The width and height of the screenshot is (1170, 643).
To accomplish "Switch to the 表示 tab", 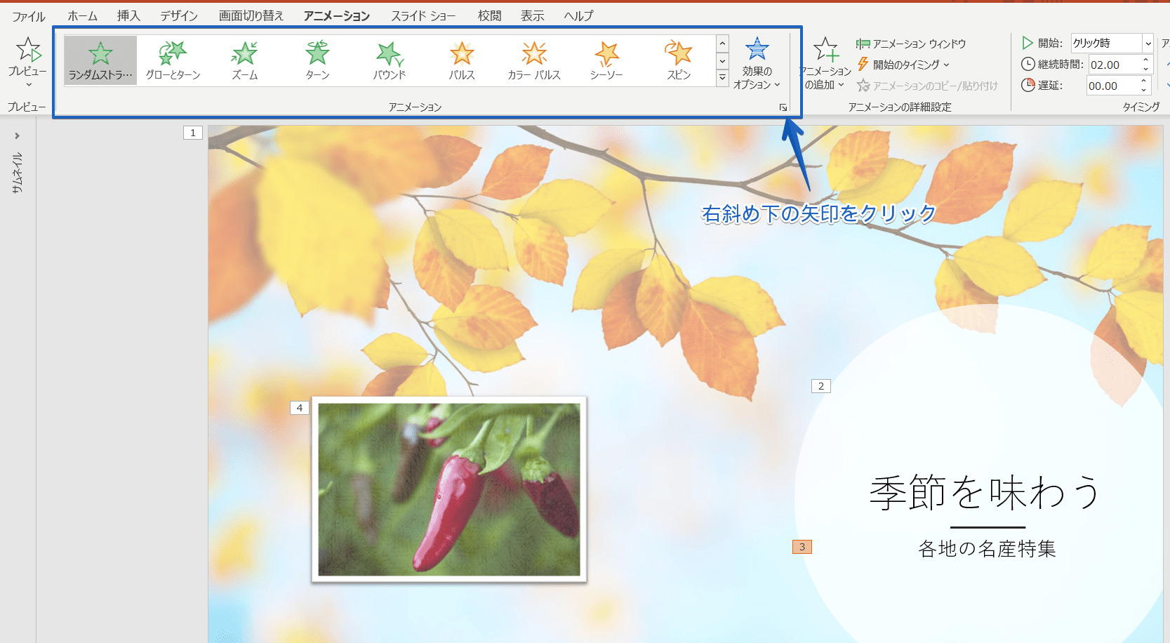I will click(x=532, y=15).
